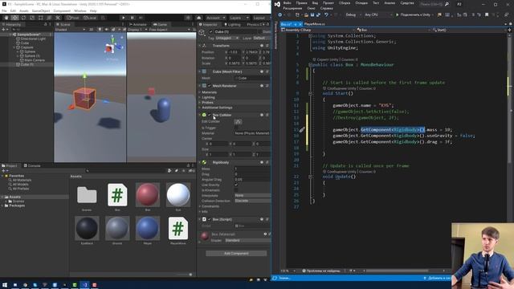
Task: Click the scene orientation gizmo
Action: point(112,46)
